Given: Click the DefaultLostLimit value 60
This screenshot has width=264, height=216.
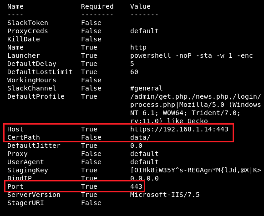Looking at the screenshot, I should pos(134,72).
